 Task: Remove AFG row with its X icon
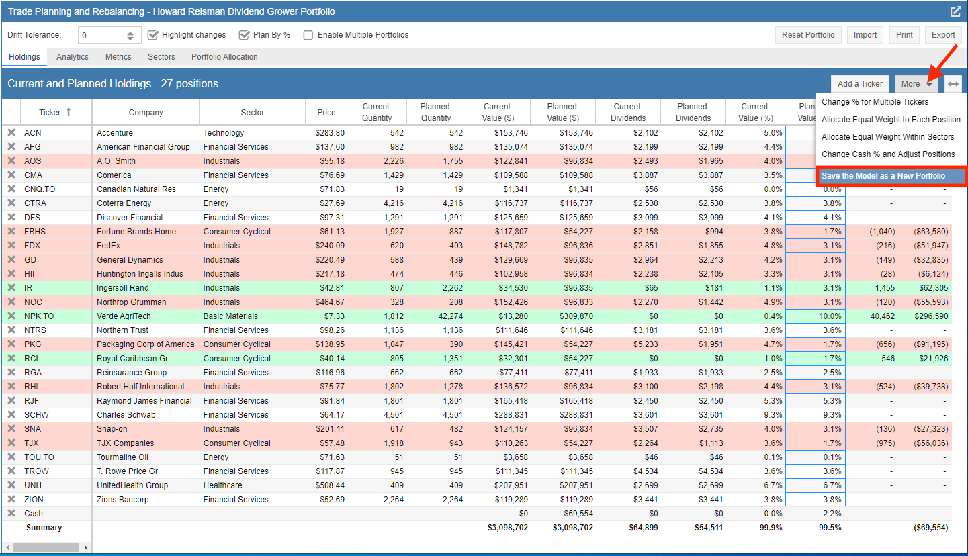pos(11,147)
